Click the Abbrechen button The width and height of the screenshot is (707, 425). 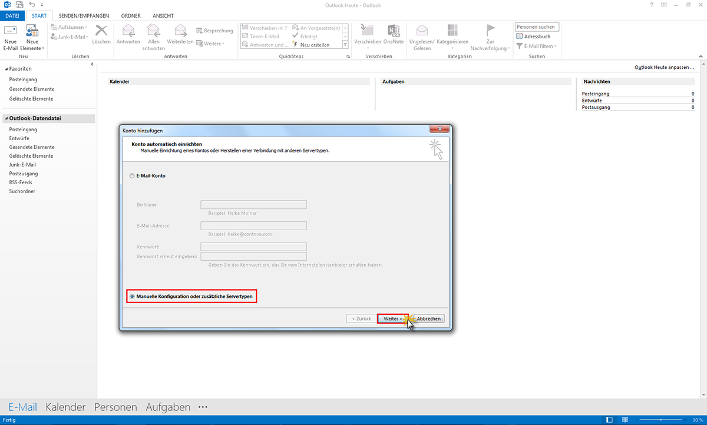point(428,318)
